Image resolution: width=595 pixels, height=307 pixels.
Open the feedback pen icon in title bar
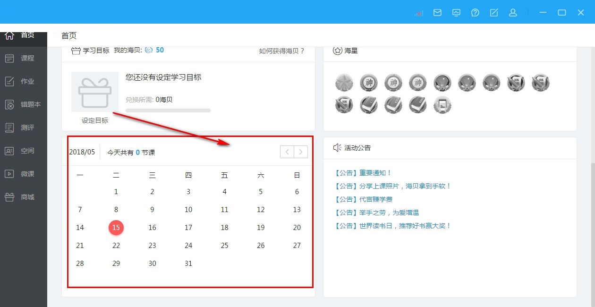(x=494, y=13)
